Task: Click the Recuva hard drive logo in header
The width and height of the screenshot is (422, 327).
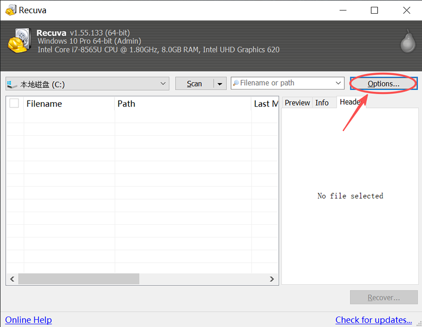Action: point(20,41)
